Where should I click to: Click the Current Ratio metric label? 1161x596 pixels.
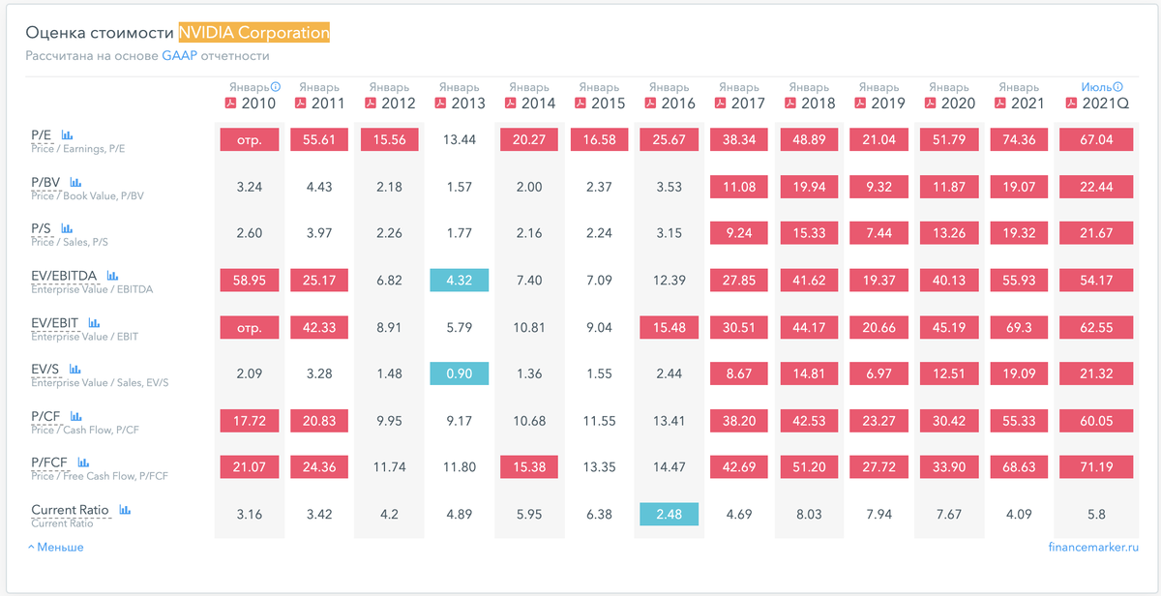pos(70,510)
